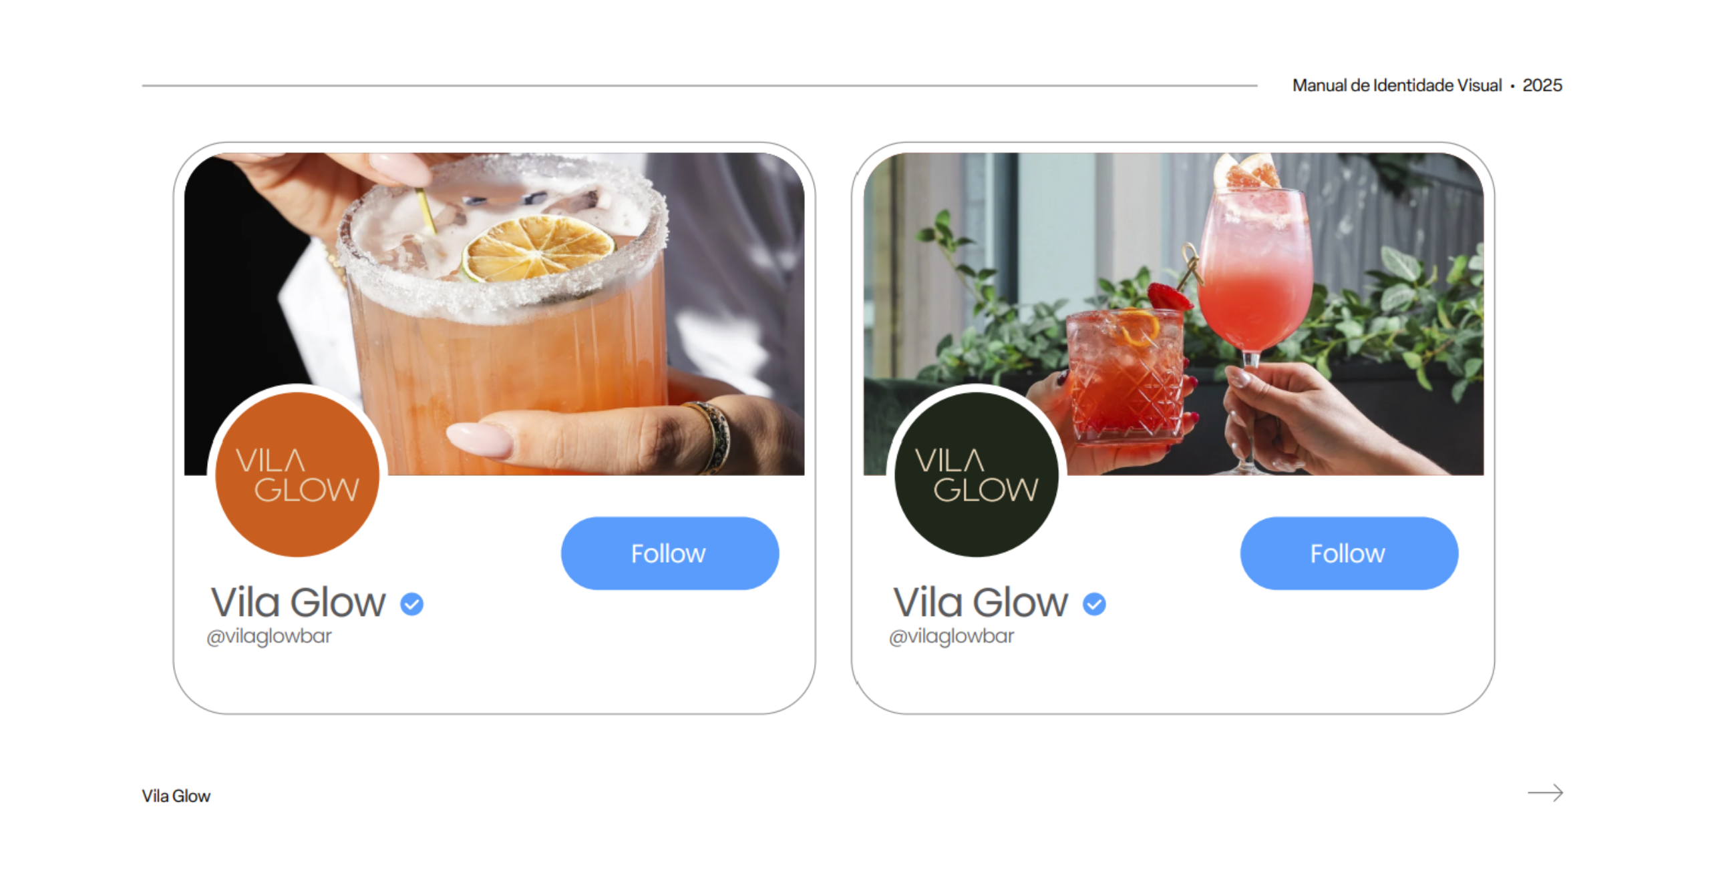Click the Vila Glow footer label
1710x881 pixels.
176,796
